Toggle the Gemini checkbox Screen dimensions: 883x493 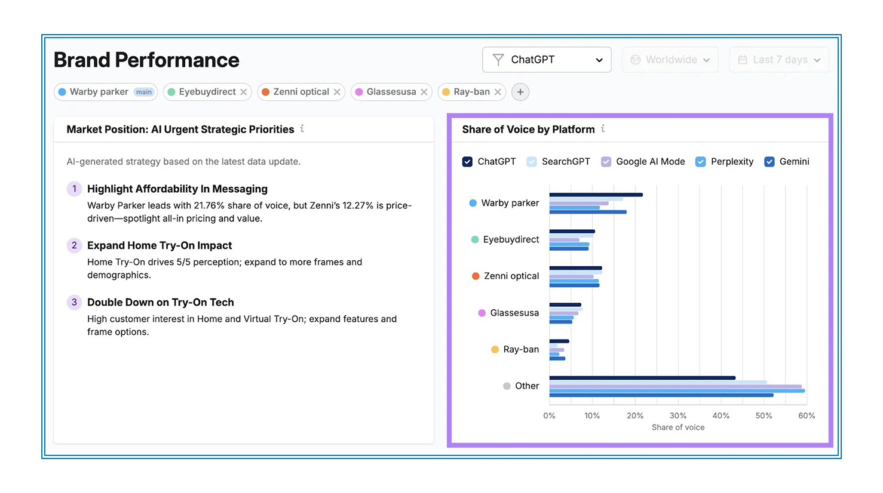click(x=769, y=162)
